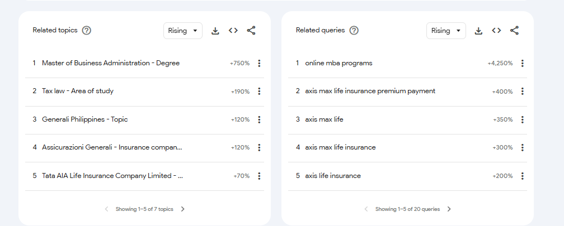Open more options for Tax law topic
The height and width of the screenshot is (226, 564).
coord(259,92)
